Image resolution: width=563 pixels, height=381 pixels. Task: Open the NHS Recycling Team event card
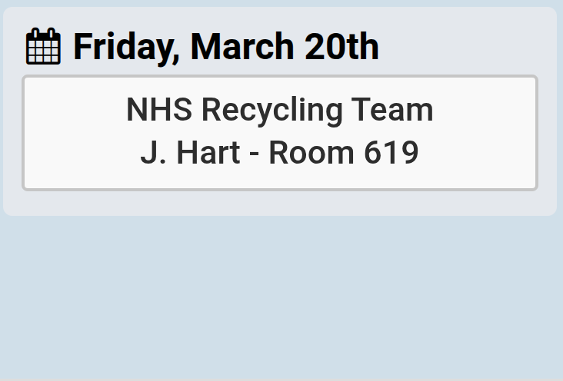pos(280,132)
